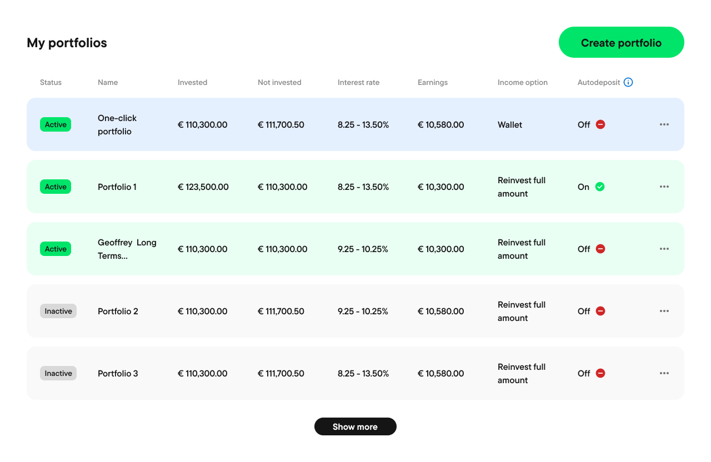Image resolution: width=711 pixels, height=462 pixels.
Task: Click the Create portfolio button
Action: [x=621, y=42]
